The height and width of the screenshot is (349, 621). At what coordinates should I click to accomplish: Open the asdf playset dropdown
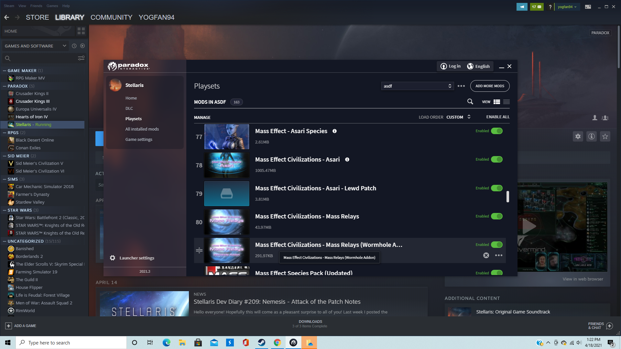tap(418, 86)
